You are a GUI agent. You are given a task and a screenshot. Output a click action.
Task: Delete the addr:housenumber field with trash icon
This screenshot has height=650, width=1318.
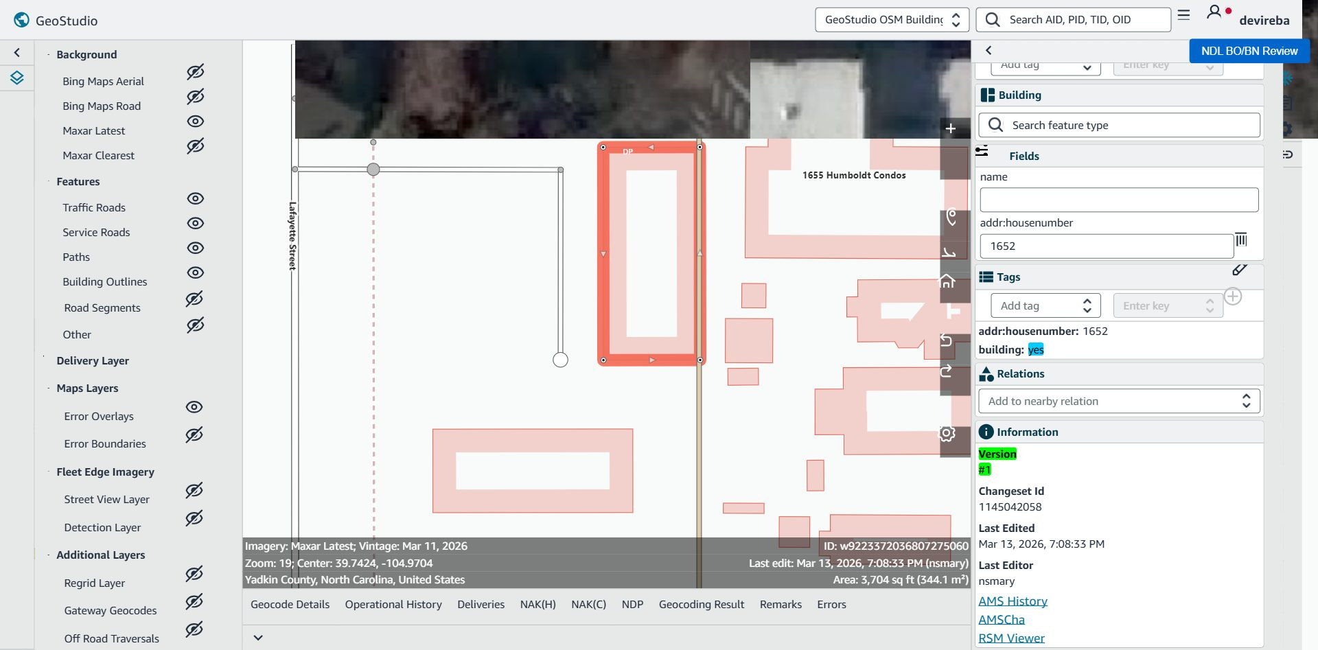coord(1241,240)
